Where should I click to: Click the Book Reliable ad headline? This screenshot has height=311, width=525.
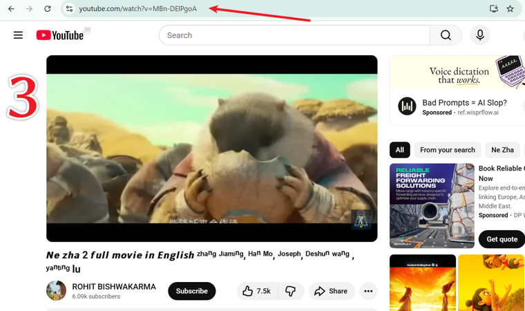click(500, 173)
